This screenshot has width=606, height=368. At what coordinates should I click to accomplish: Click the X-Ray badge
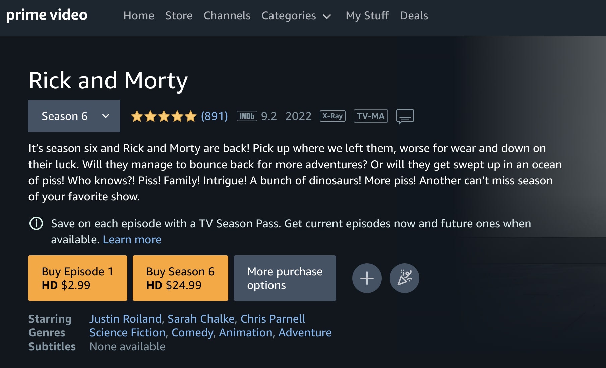pyautogui.click(x=332, y=116)
